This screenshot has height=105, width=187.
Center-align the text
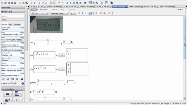click(93, 13)
